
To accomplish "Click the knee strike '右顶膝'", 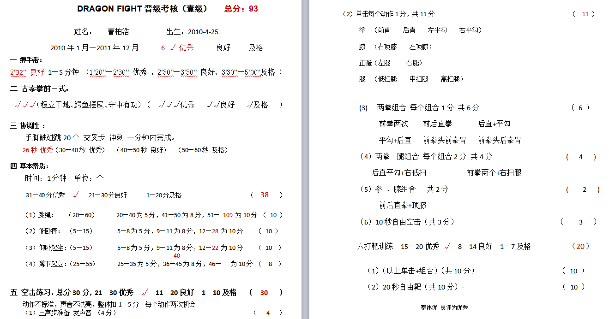I will (x=387, y=47).
